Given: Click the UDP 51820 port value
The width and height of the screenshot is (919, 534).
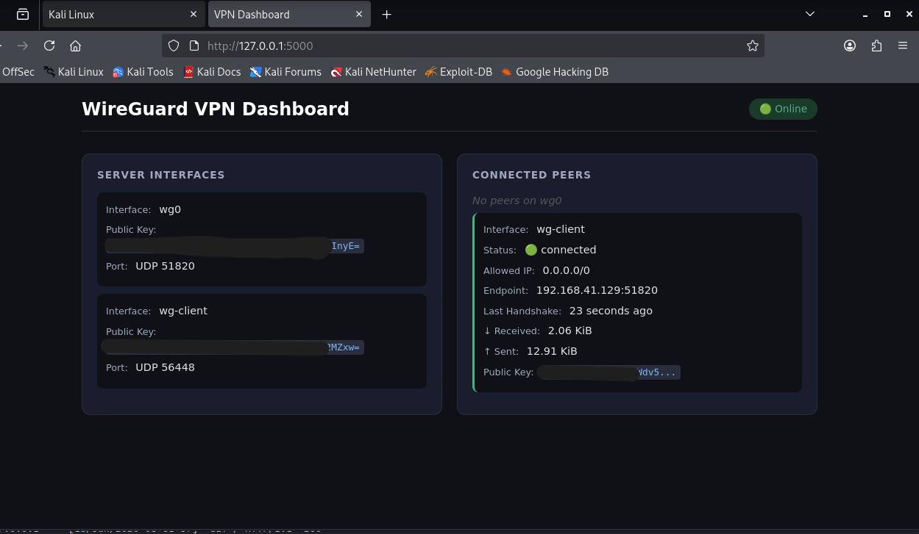Looking at the screenshot, I should tap(166, 266).
